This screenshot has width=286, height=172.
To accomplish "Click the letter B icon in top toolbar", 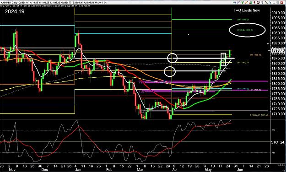I will [x=262, y=2].
